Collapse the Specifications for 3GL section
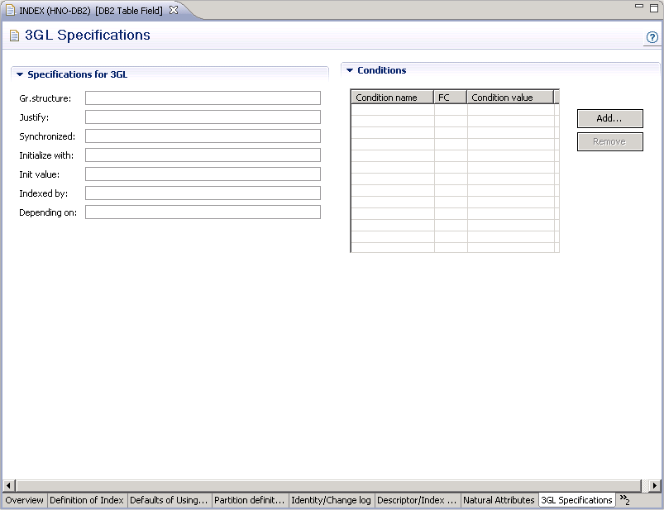Viewport: 664px width, 510px height. (18, 74)
